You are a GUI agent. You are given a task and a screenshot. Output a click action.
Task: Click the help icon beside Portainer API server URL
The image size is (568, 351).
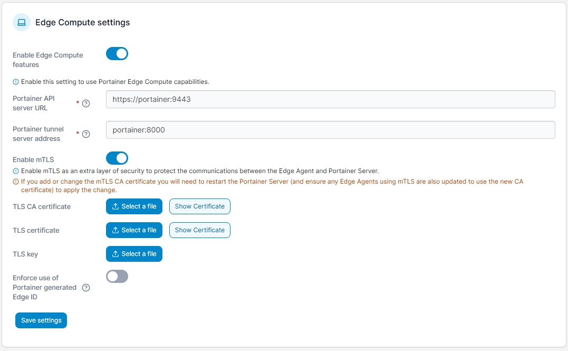tap(86, 103)
